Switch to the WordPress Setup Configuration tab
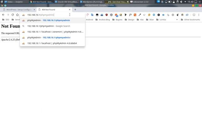Image resolution: width=202 pixels, height=113 pixels. pyautogui.click(x=19, y=10)
